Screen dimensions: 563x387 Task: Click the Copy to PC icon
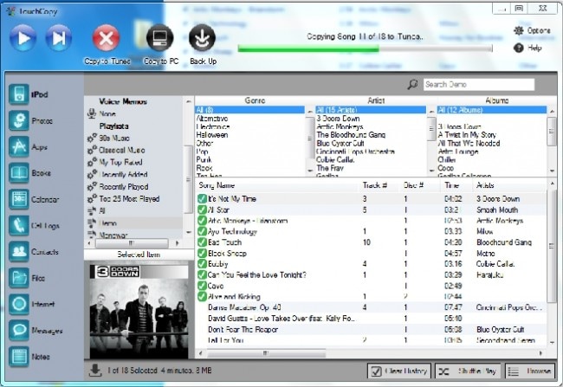(x=160, y=38)
